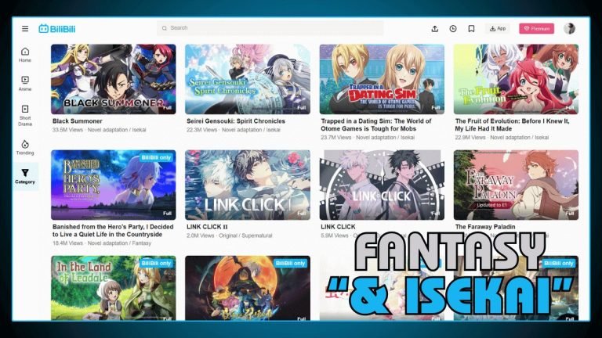Go to Home in the sidebar
The image size is (602, 338).
[x=25, y=54]
